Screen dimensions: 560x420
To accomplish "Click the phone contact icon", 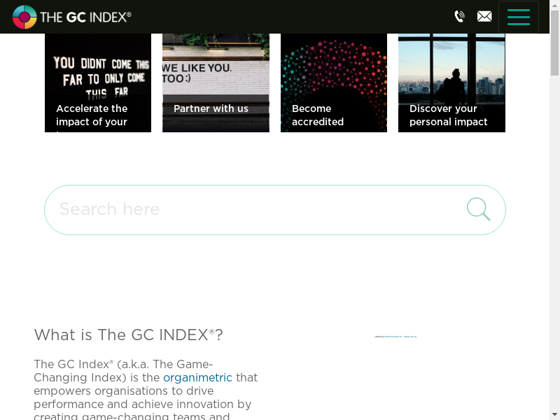I will pos(459,17).
